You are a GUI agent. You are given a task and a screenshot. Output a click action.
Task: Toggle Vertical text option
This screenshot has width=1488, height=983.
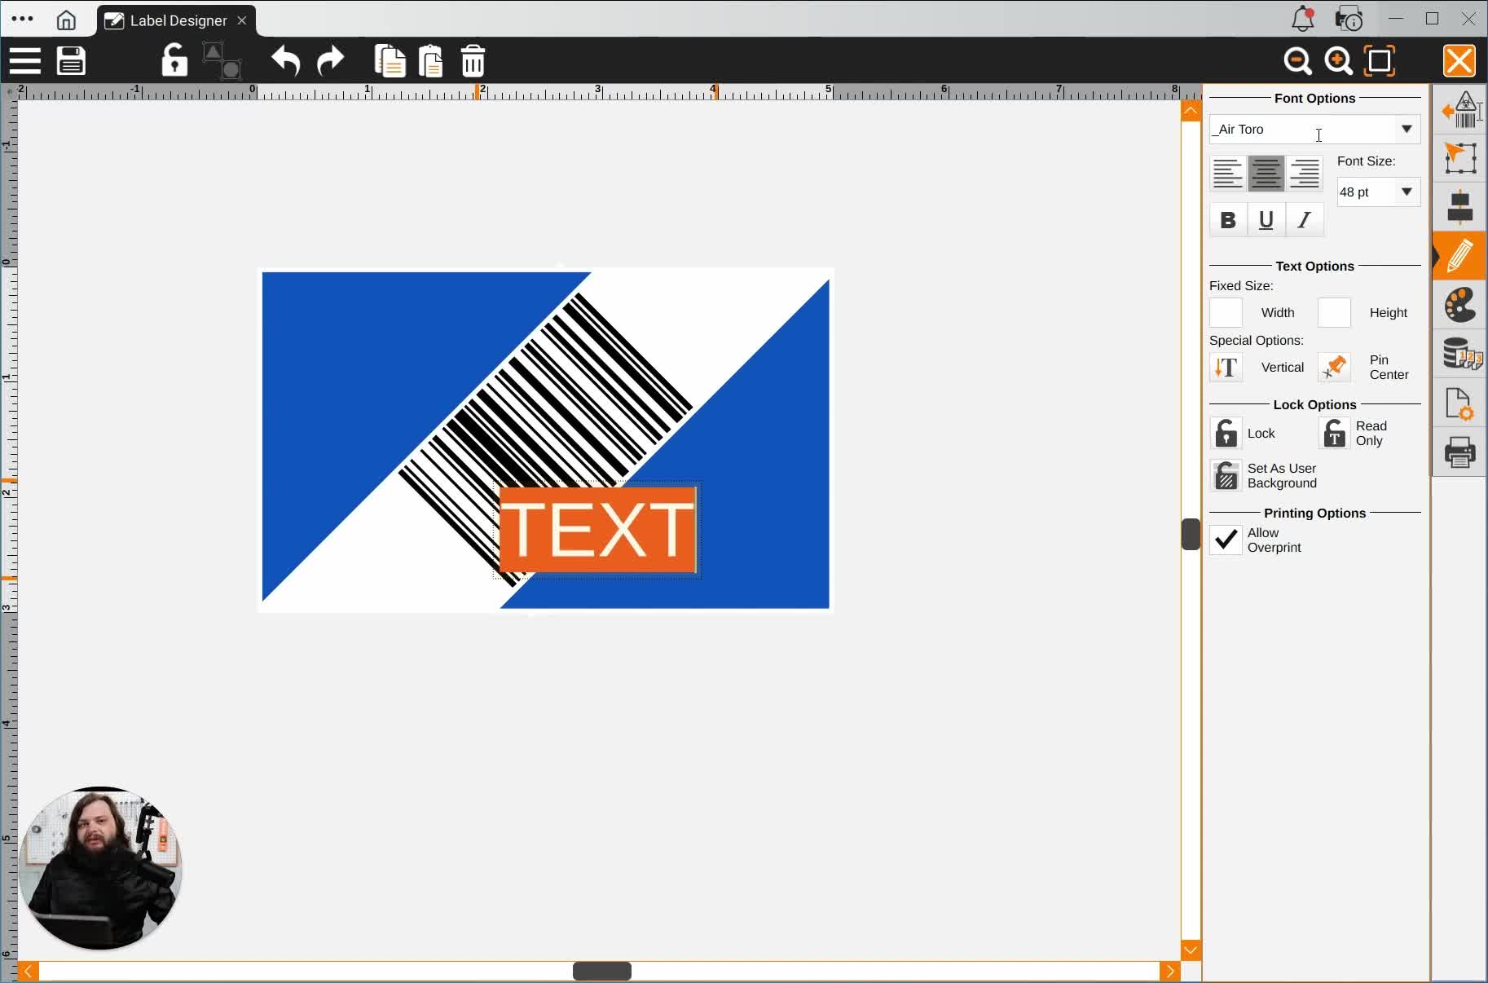point(1226,368)
